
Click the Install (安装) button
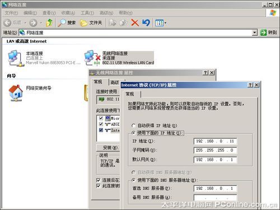(109, 148)
